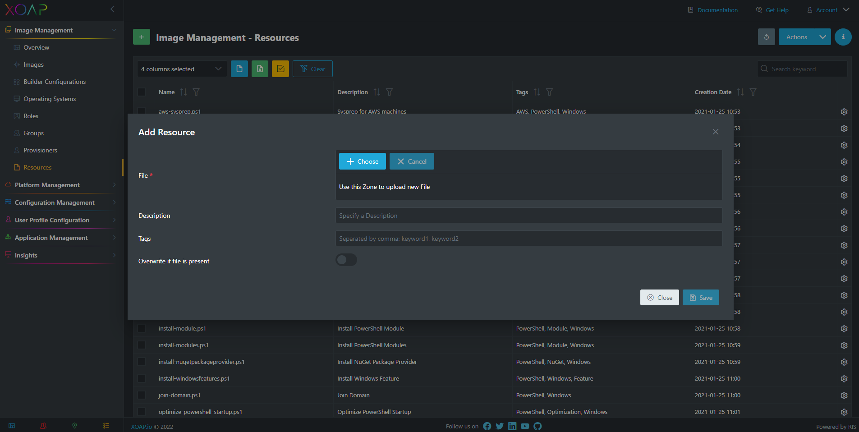Sort by Tags column arrows
Viewport: 859px width, 432px height.
coord(537,92)
